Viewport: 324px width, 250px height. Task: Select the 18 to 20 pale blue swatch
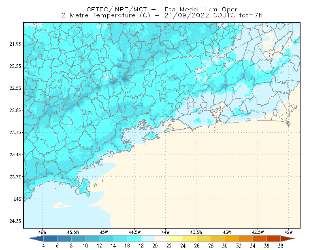click(148, 239)
